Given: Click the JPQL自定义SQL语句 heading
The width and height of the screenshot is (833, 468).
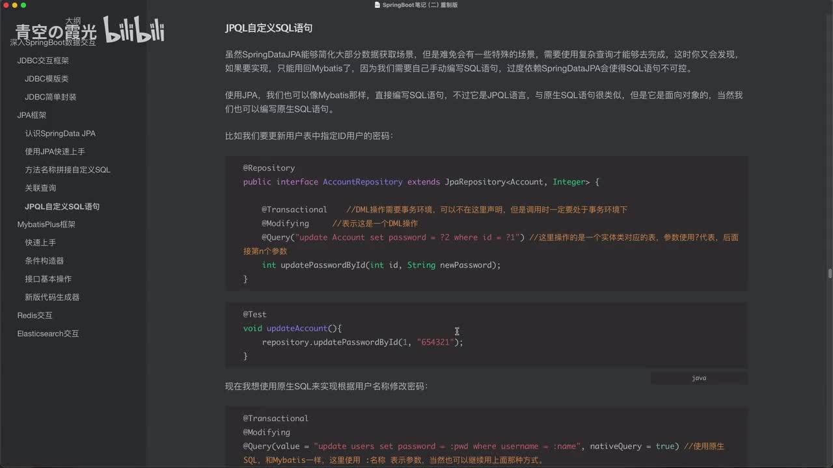Looking at the screenshot, I should tap(269, 29).
